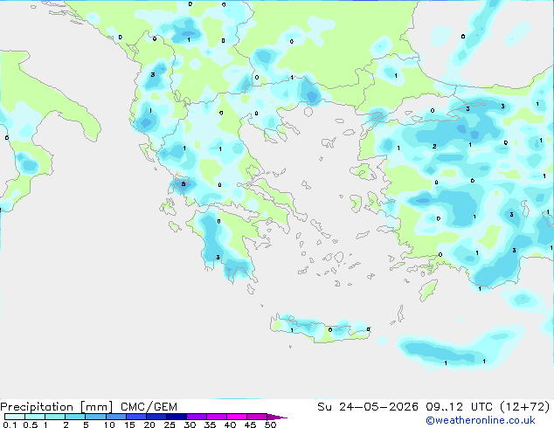The width and height of the screenshot is (554, 428).
Task: Click the 5–10 mm legend swatch
Action: 95,417
